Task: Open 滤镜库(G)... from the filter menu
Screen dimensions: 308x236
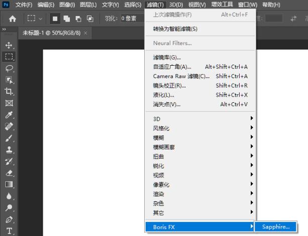Action: click(167, 57)
